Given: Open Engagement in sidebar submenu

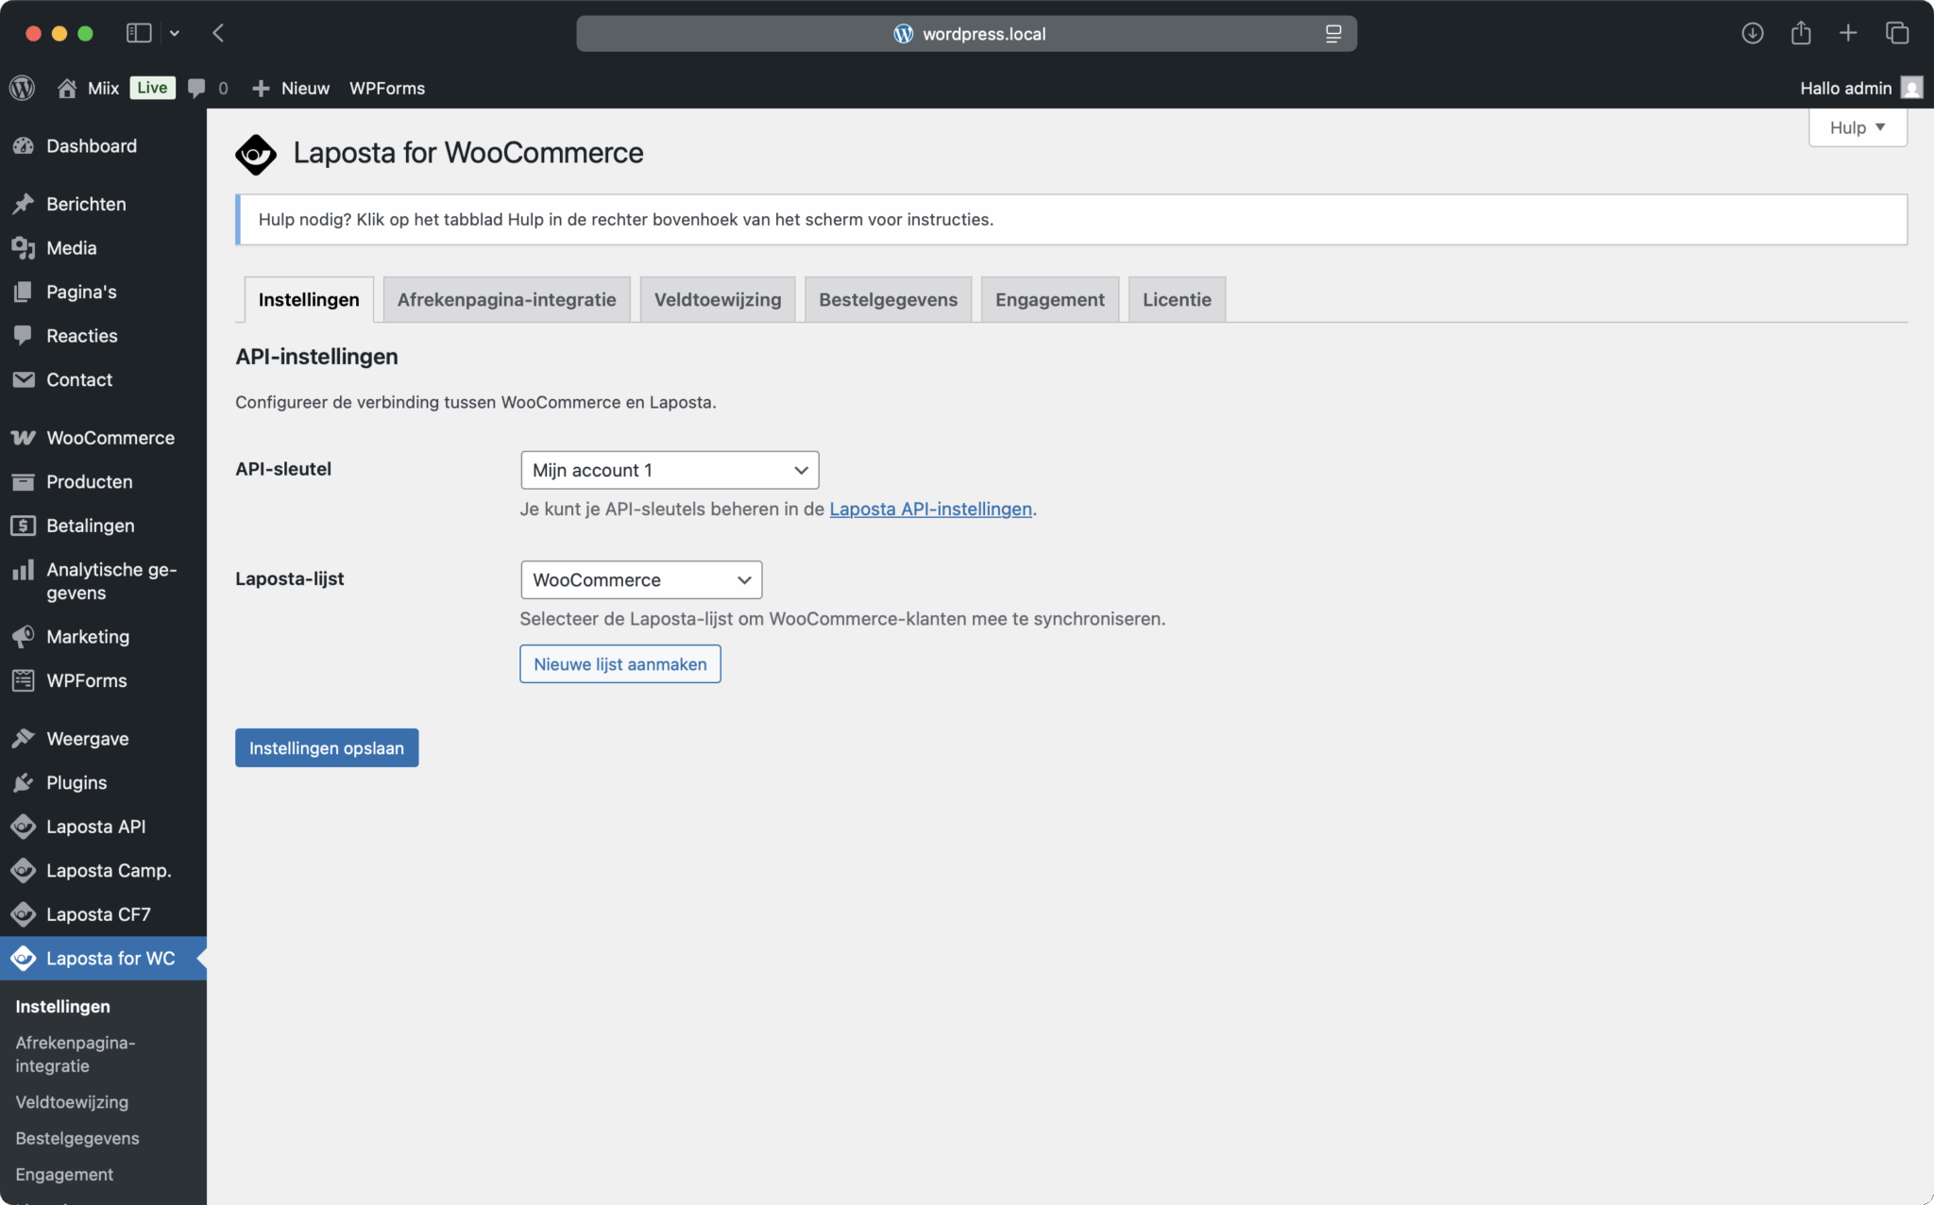Looking at the screenshot, I should click(64, 1174).
